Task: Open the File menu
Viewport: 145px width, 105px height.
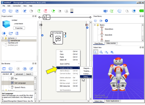Action: 4,6
